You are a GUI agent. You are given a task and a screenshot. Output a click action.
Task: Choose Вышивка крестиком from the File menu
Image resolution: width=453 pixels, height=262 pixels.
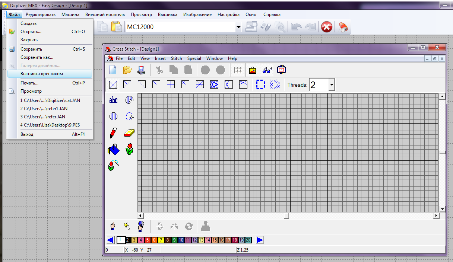[x=42, y=74]
